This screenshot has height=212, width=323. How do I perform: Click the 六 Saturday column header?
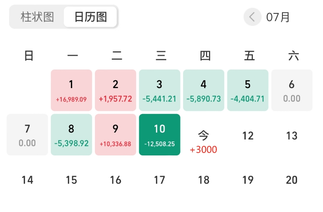pos(294,56)
